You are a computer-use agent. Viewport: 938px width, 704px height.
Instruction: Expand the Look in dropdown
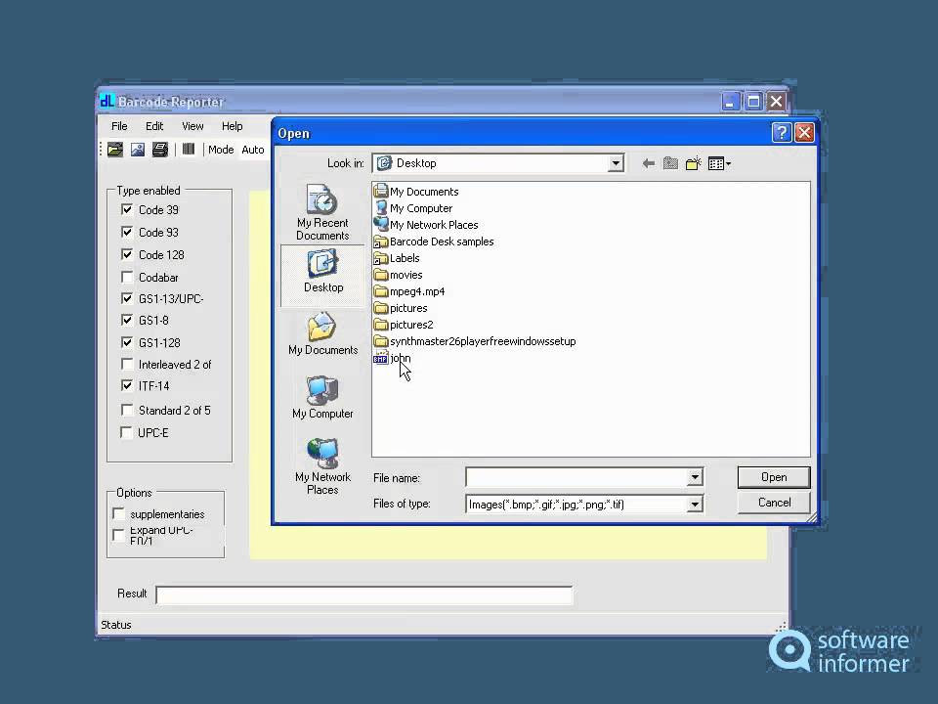point(615,163)
